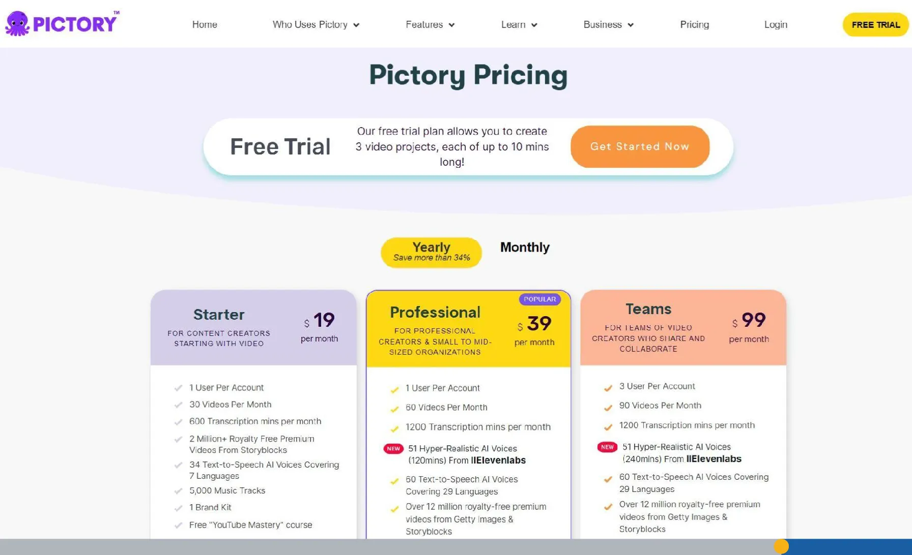
Task: Open the Login link
Action: (x=775, y=24)
